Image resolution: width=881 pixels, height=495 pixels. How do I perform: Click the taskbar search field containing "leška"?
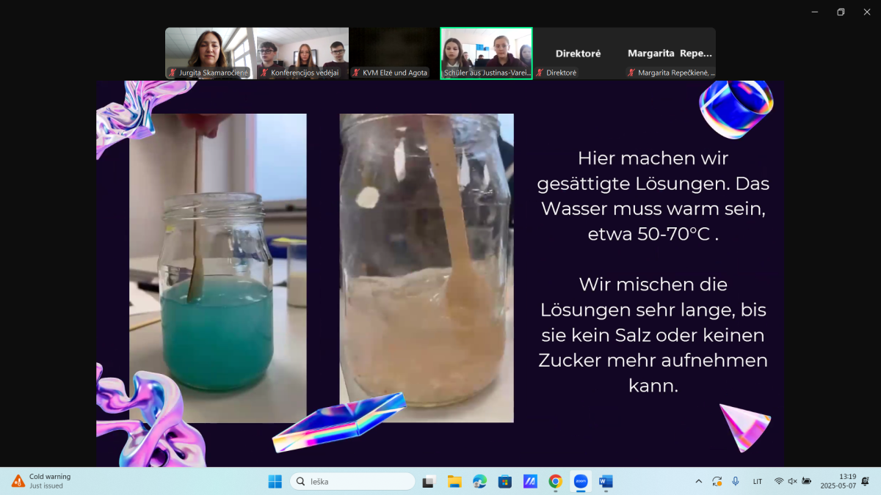pos(352,482)
